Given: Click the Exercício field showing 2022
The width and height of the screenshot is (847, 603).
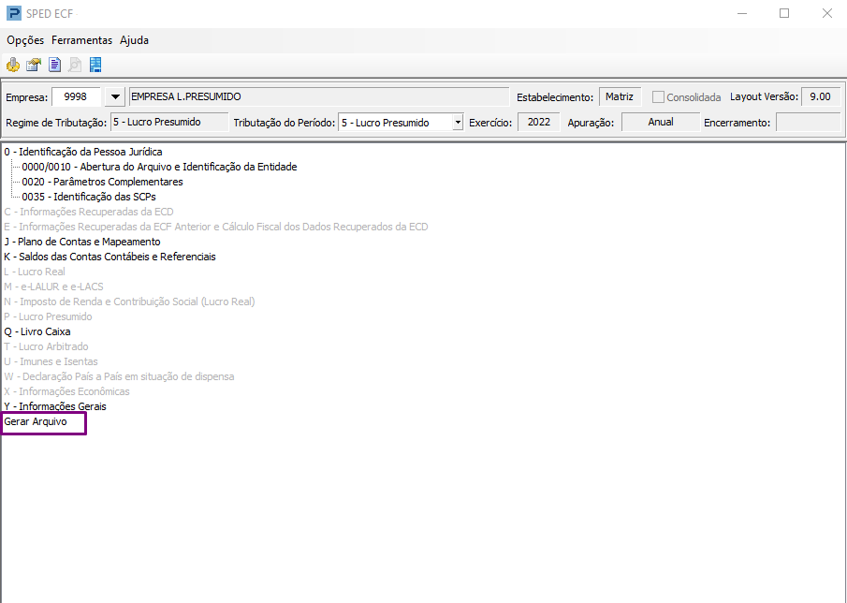Looking at the screenshot, I should point(539,122).
